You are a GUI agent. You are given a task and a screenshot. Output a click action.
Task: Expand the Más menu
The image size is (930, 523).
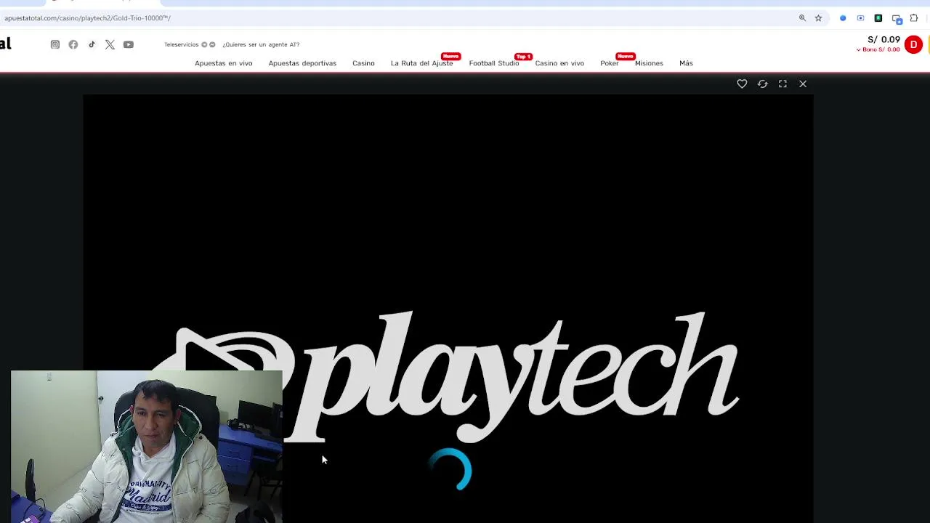(686, 63)
